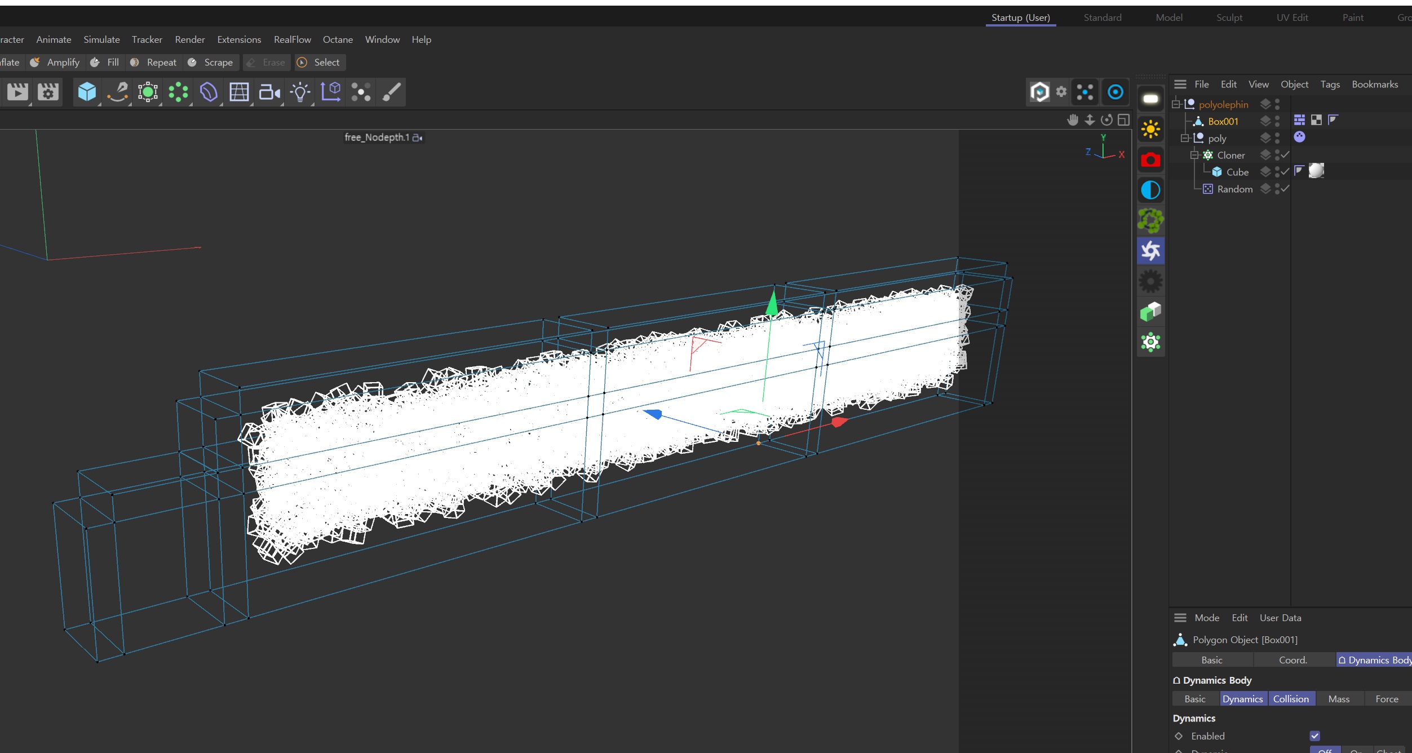Toggle Cube enabled checkmark
This screenshot has height=753, width=1412.
coord(1285,171)
